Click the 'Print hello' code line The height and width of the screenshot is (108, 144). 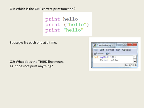(x=109, y=60)
